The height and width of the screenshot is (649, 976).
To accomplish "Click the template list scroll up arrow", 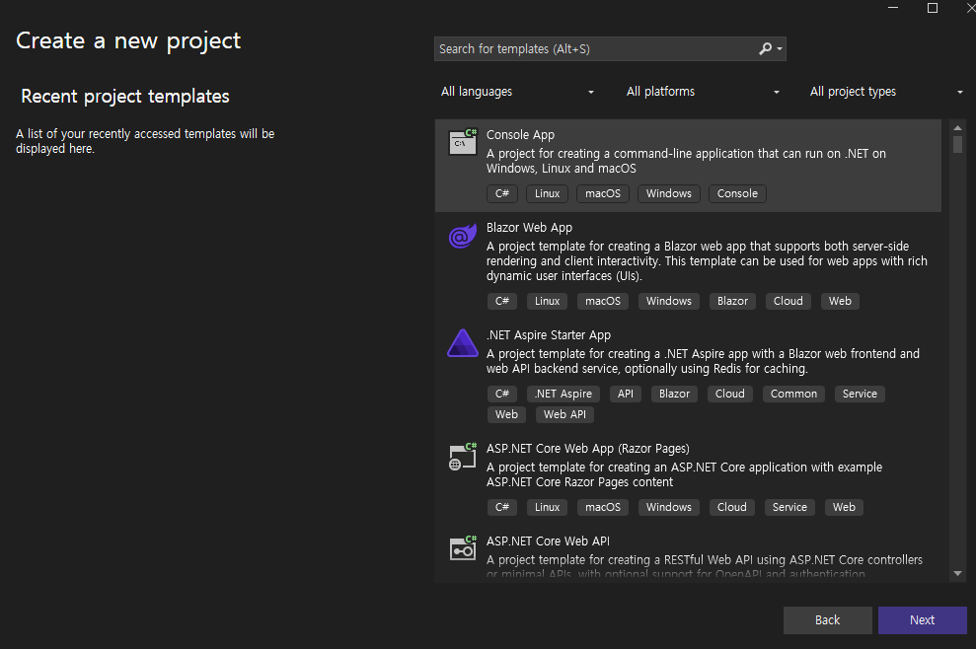I will pos(957,127).
